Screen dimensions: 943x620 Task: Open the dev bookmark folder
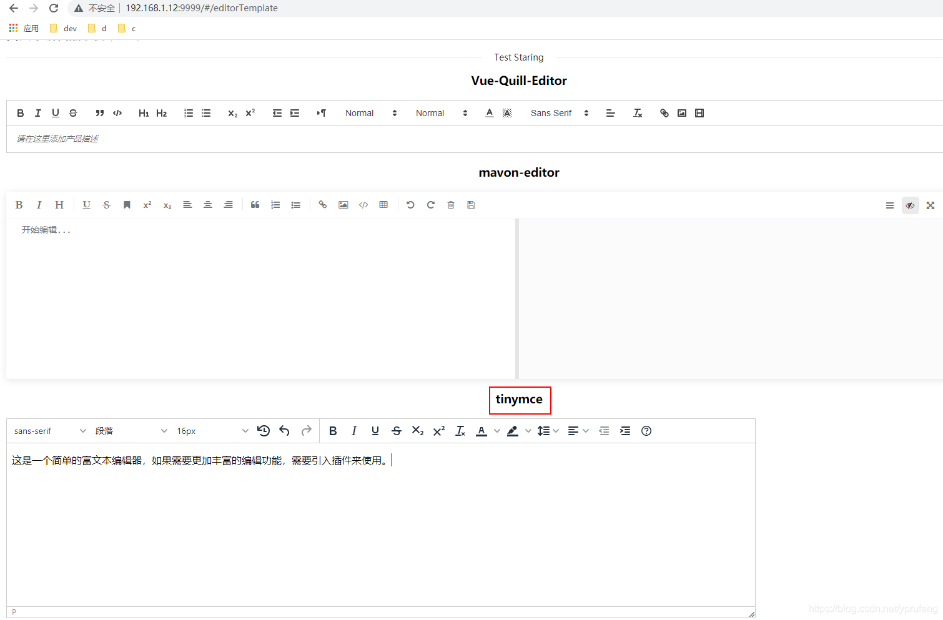[x=63, y=28]
